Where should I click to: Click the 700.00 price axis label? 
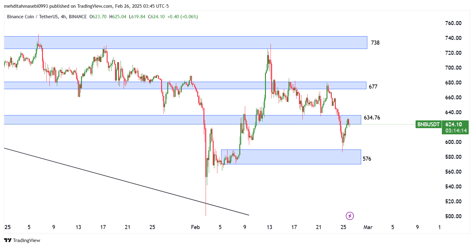tap(453, 68)
